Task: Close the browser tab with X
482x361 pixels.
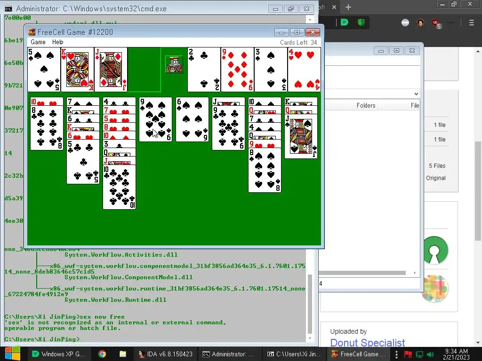Action: [x=334, y=7]
